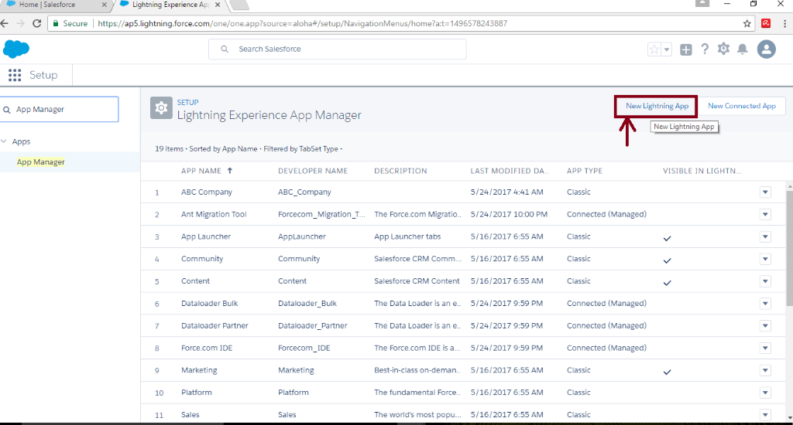Click scrollbar down arrow of table

(x=789, y=417)
